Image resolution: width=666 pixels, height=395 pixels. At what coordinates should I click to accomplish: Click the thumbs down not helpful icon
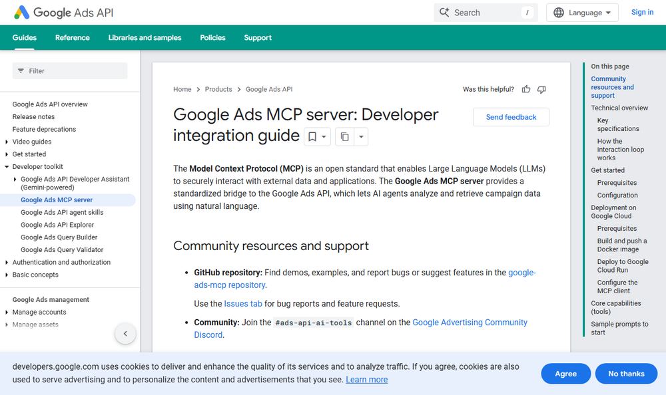click(541, 89)
